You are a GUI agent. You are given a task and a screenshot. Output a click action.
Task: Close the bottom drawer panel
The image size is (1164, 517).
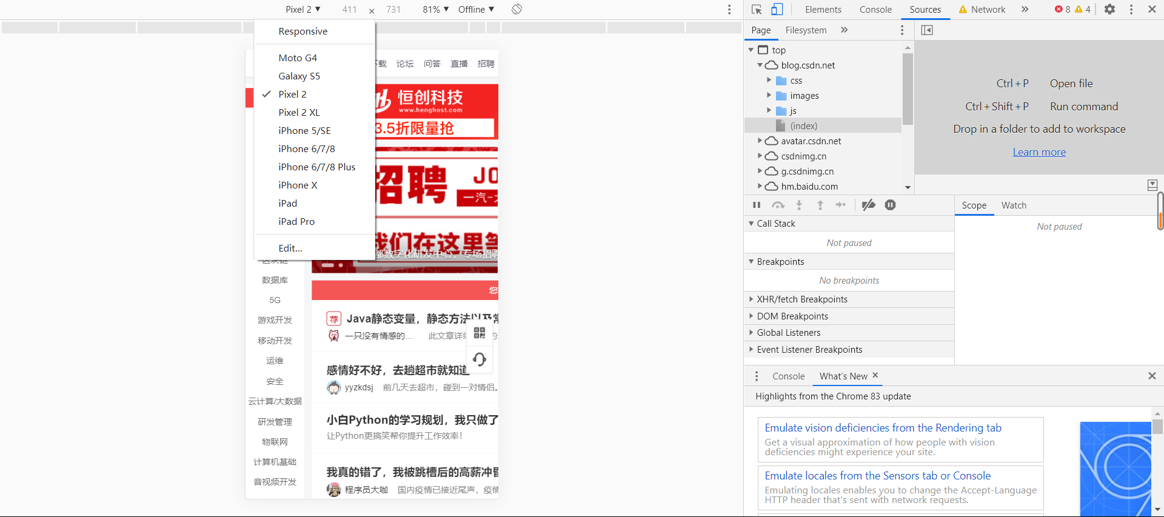pyautogui.click(x=1152, y=376)
